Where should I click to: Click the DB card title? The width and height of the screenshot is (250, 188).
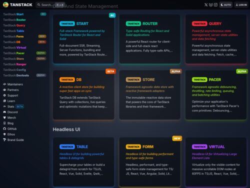coord(70,79)
